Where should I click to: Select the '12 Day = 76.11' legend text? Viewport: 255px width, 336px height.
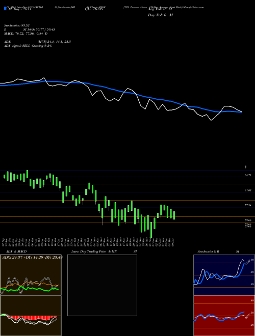(x=19, y=9)
